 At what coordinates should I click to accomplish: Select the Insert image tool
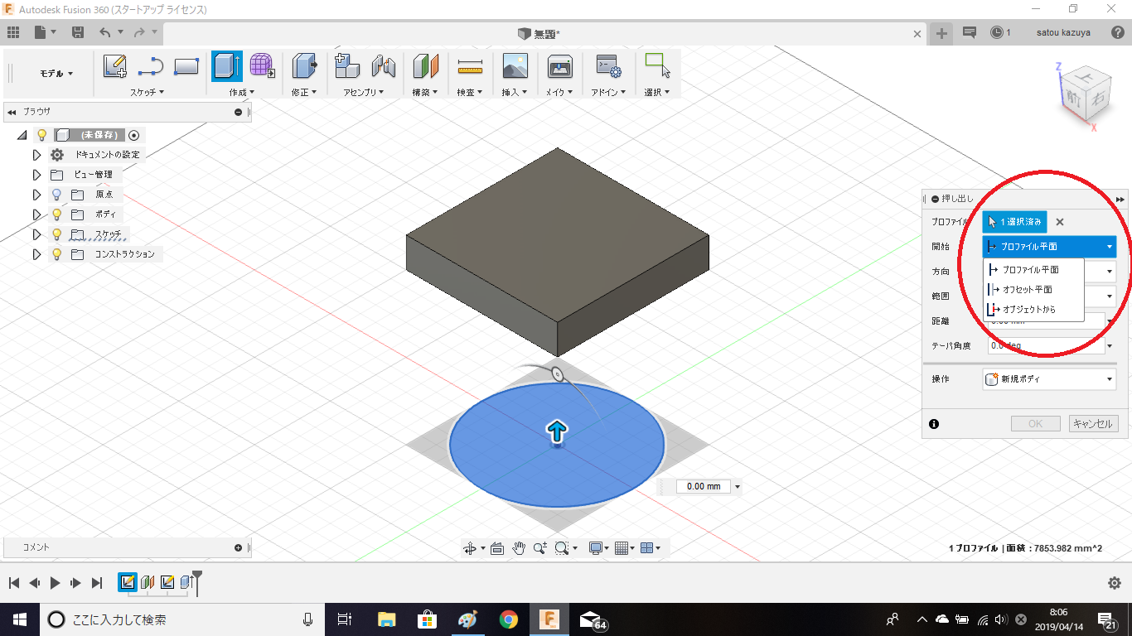pos(515,66)
